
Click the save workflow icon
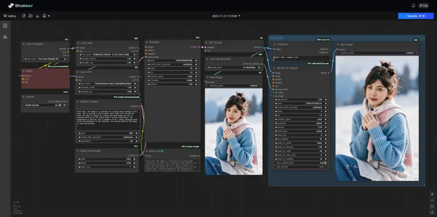point(44,16)
